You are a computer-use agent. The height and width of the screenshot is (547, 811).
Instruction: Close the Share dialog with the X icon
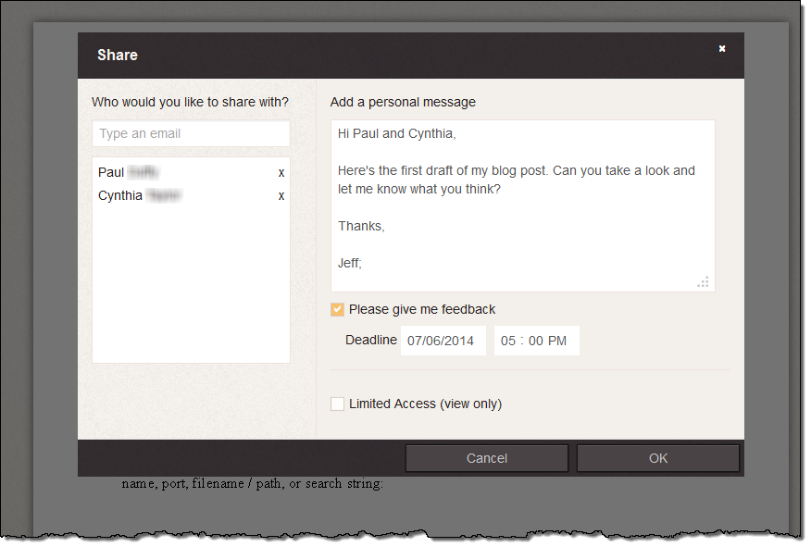pyautogui.click(x=722, y=49)
